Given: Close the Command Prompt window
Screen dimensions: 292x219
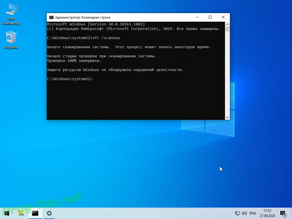Looking at the screenshot, I should [223, 17].
